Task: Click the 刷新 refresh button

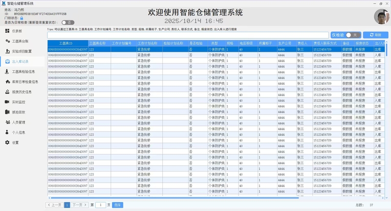Action: click(376, 35)
